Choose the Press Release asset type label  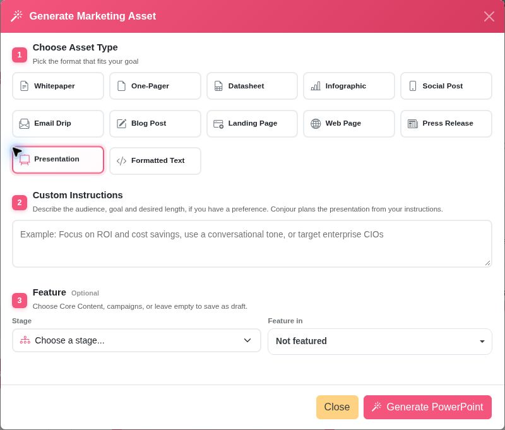pos(448,123)
